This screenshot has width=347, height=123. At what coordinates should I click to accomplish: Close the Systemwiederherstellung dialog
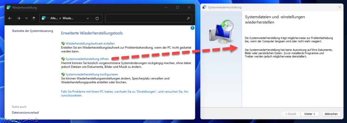point(340,7)
